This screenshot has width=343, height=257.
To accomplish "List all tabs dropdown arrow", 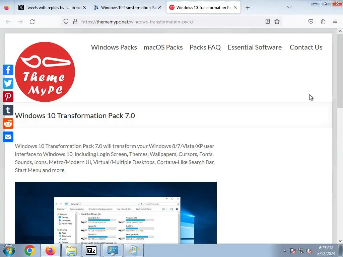I will coord(289,7).
